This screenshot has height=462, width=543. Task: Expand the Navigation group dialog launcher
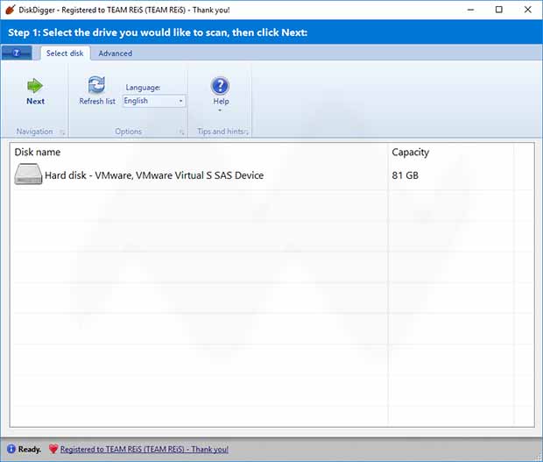pyautogui.click(x=61, y=132)
